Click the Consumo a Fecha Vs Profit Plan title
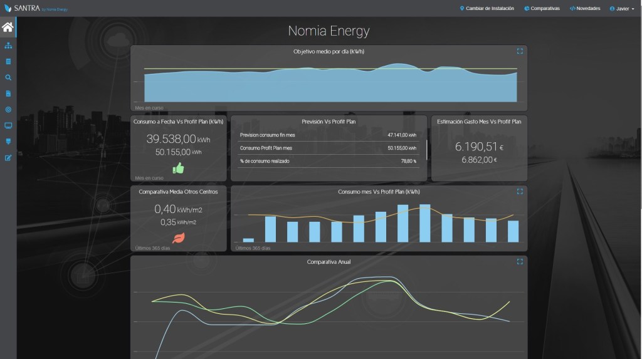The height and width of the screenshot is (359, 642). tap(178, 122)
